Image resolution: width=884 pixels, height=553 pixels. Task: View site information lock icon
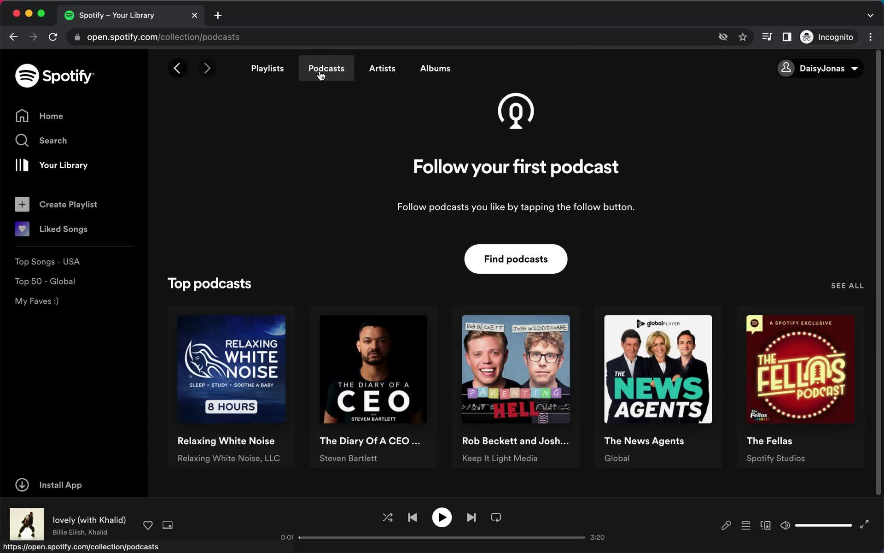point(77,37)
